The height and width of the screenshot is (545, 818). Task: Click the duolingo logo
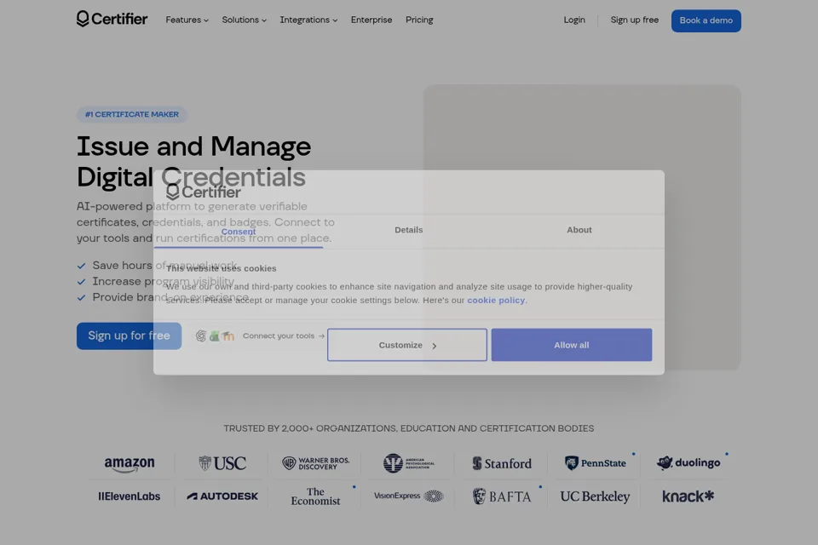coord(688,462)
